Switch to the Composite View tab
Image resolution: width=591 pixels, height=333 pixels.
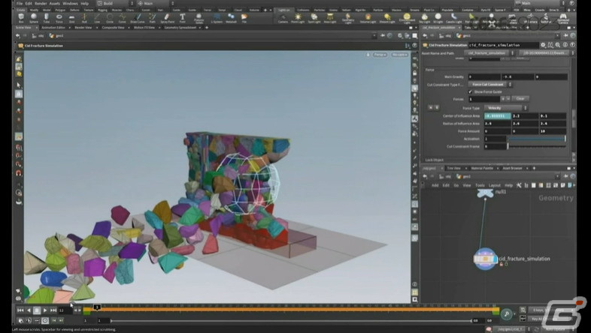[113, 28]
